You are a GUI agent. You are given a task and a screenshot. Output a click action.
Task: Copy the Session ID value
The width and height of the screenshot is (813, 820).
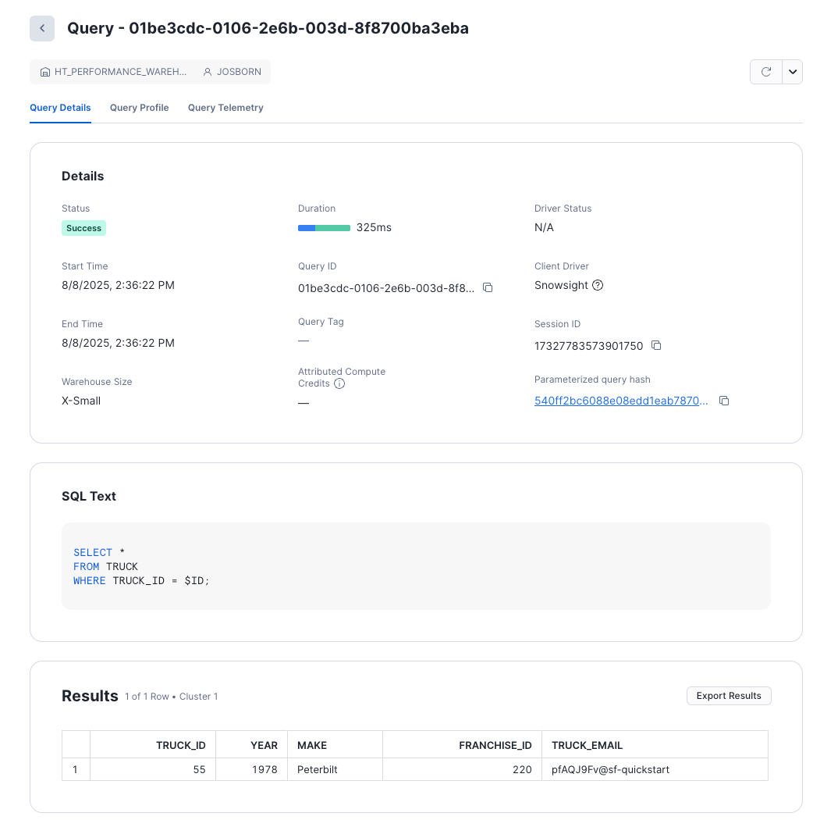point(656,345)
